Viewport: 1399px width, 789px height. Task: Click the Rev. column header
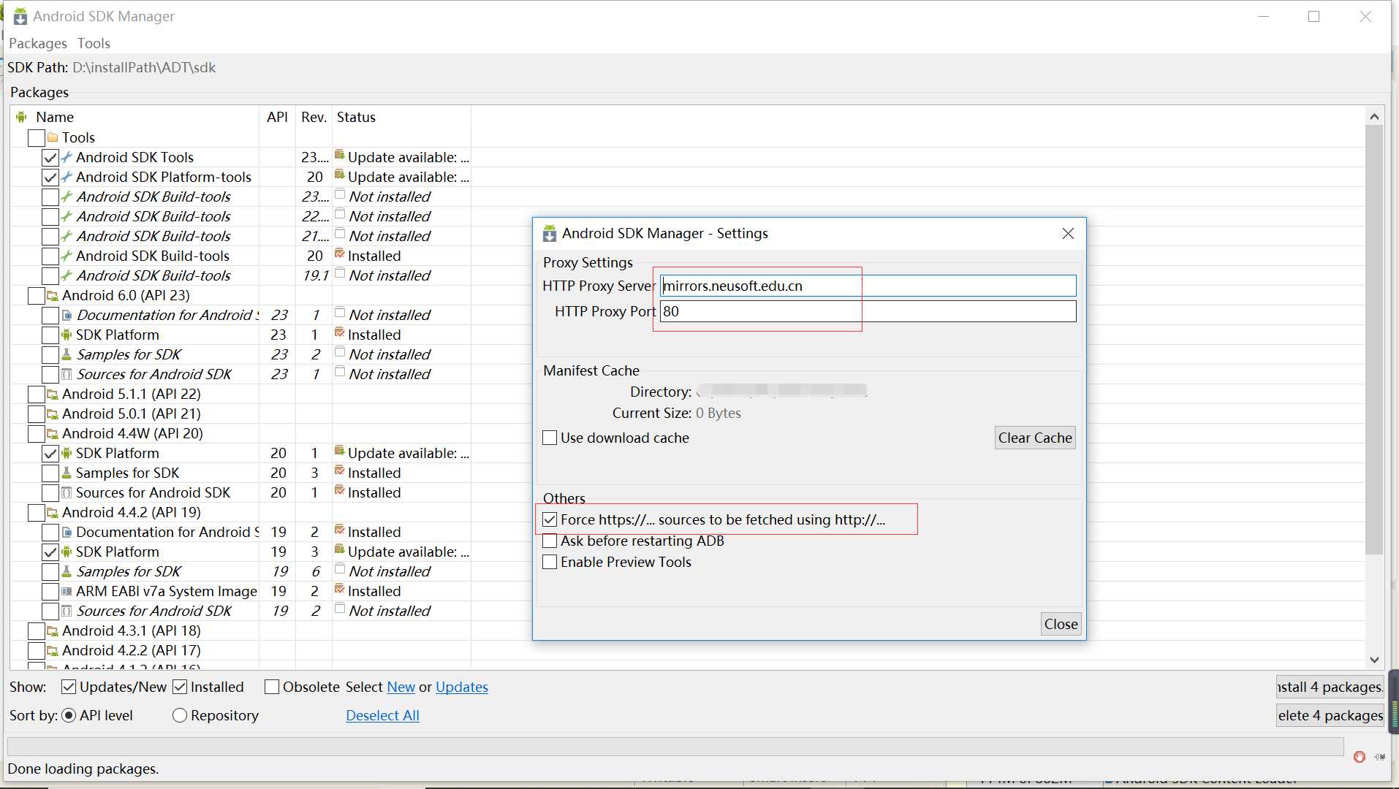[x=314, y=117]
